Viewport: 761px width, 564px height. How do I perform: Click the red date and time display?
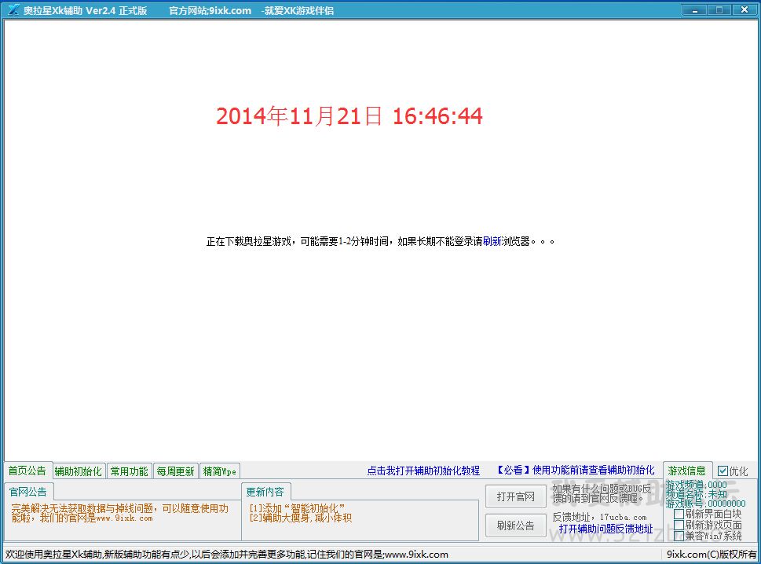349,116
